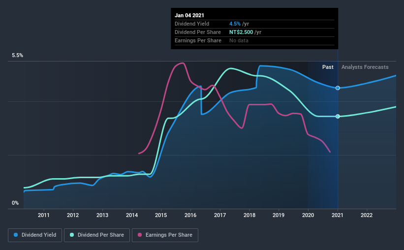This screenshot has width=404, height=250.
Task: Click the blue data point marker at 2021
Action: (x=338, y=88)
